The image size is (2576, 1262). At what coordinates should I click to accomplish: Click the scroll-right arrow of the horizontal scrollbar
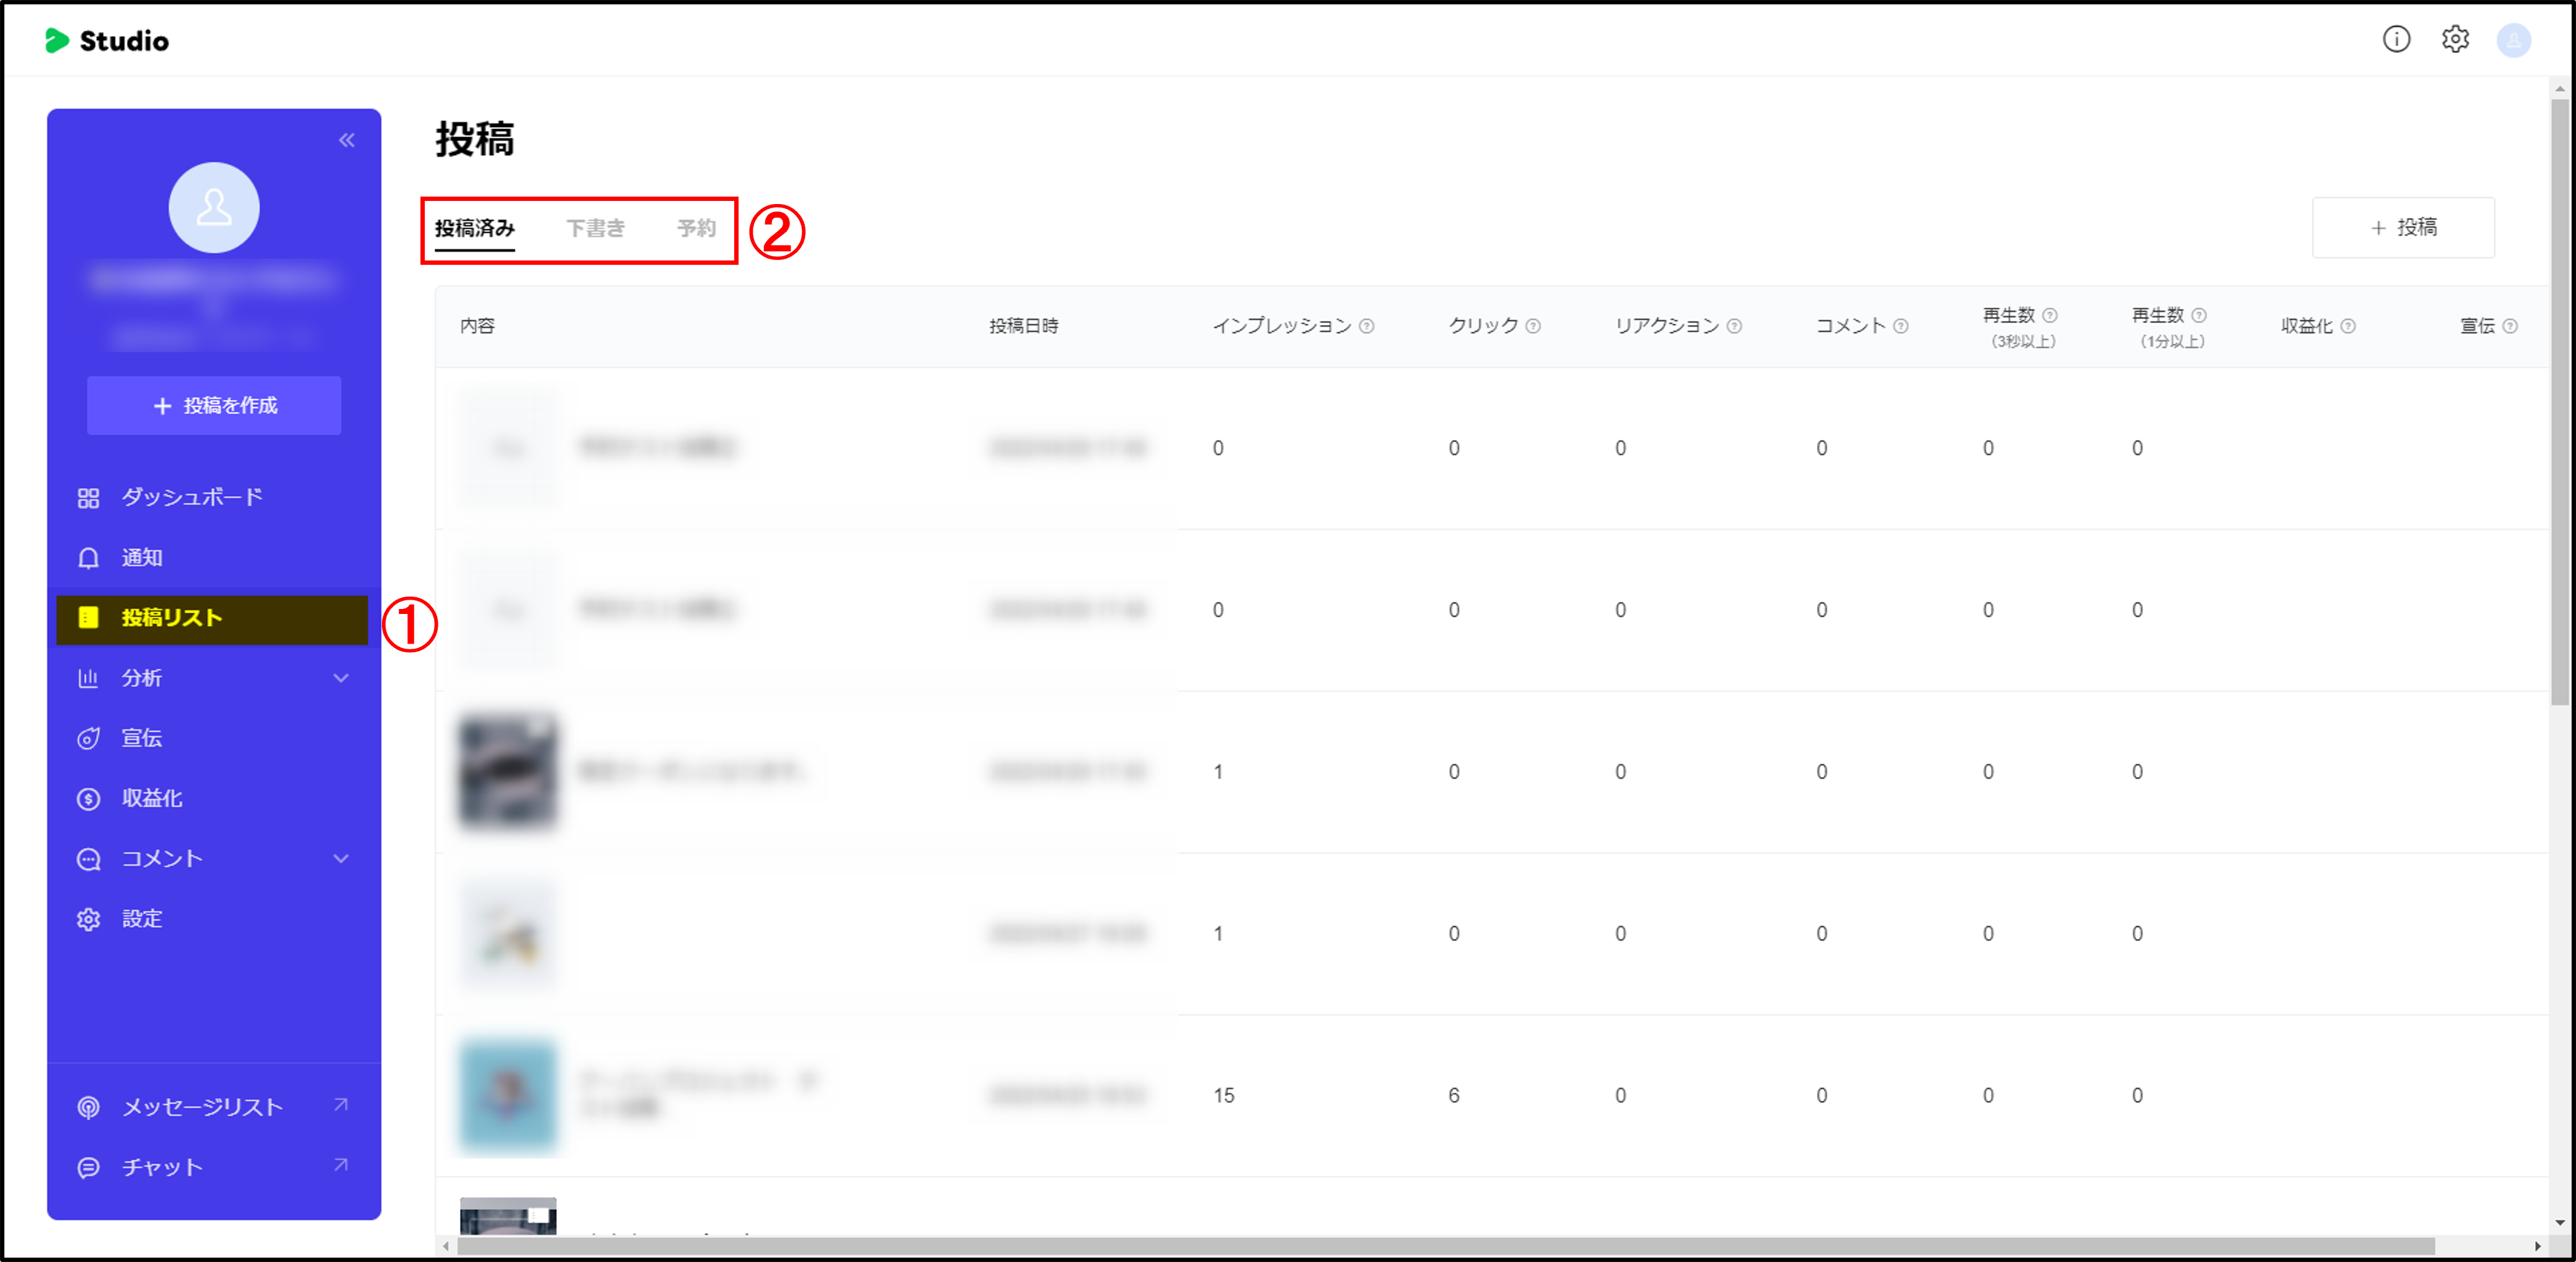2537,1246
